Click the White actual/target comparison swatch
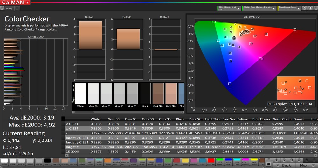318x168 pixels. pyautogui.click(x=80, y=94)
